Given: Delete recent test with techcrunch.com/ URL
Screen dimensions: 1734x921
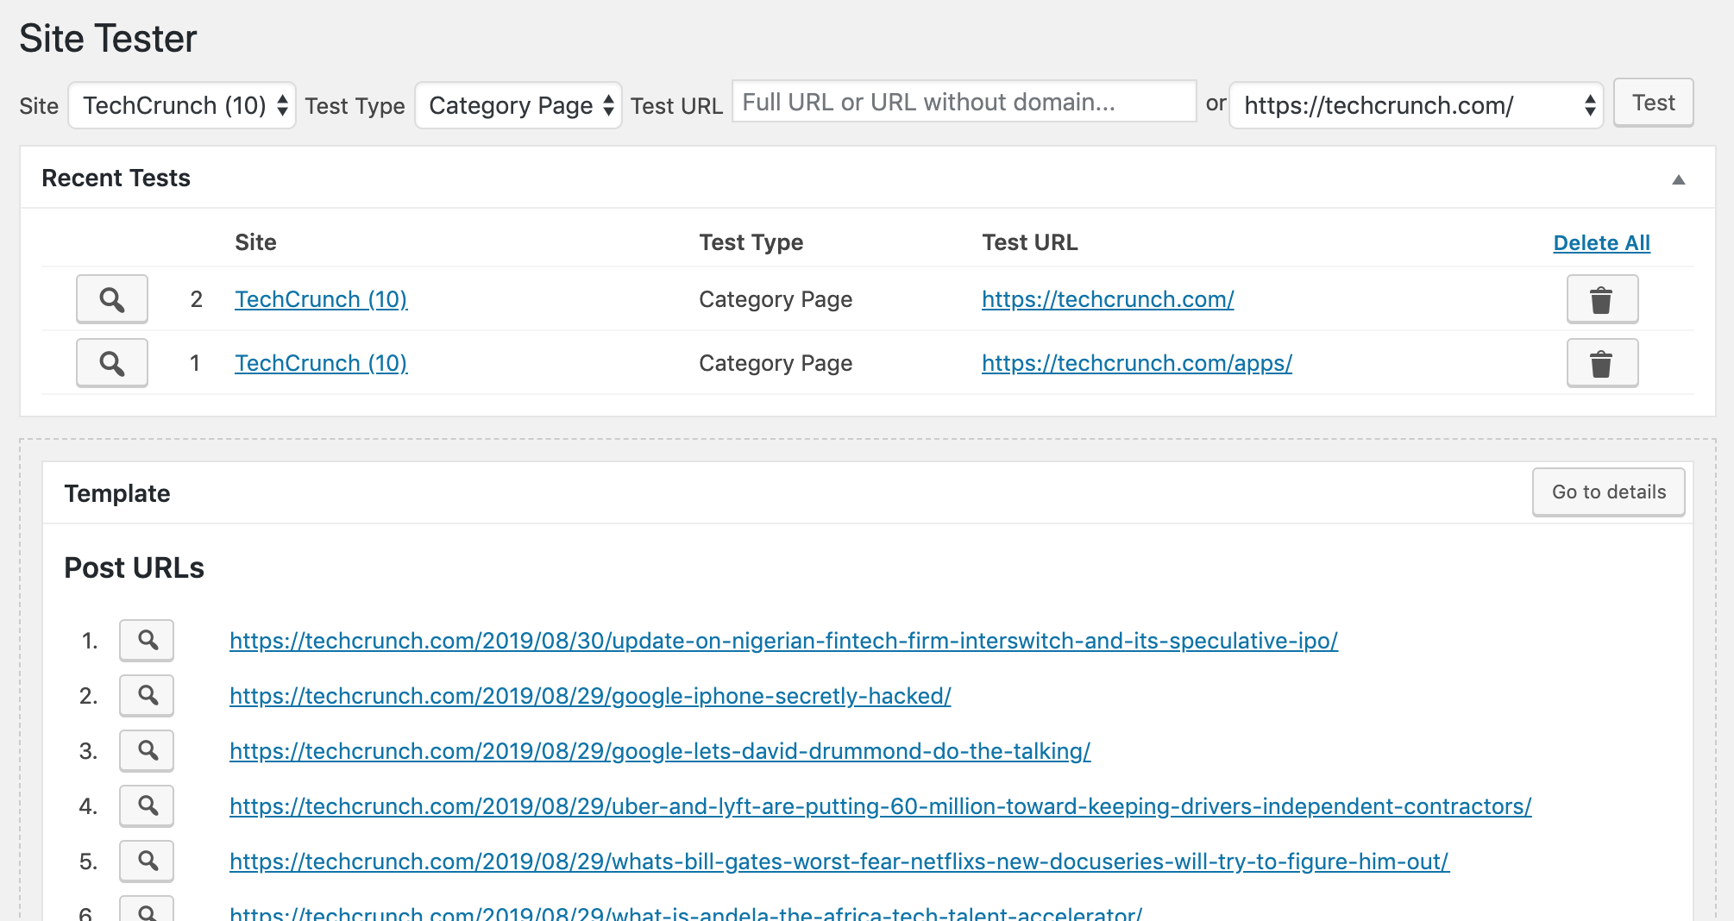Looking at the screenshot, I should coord(1602,299).
